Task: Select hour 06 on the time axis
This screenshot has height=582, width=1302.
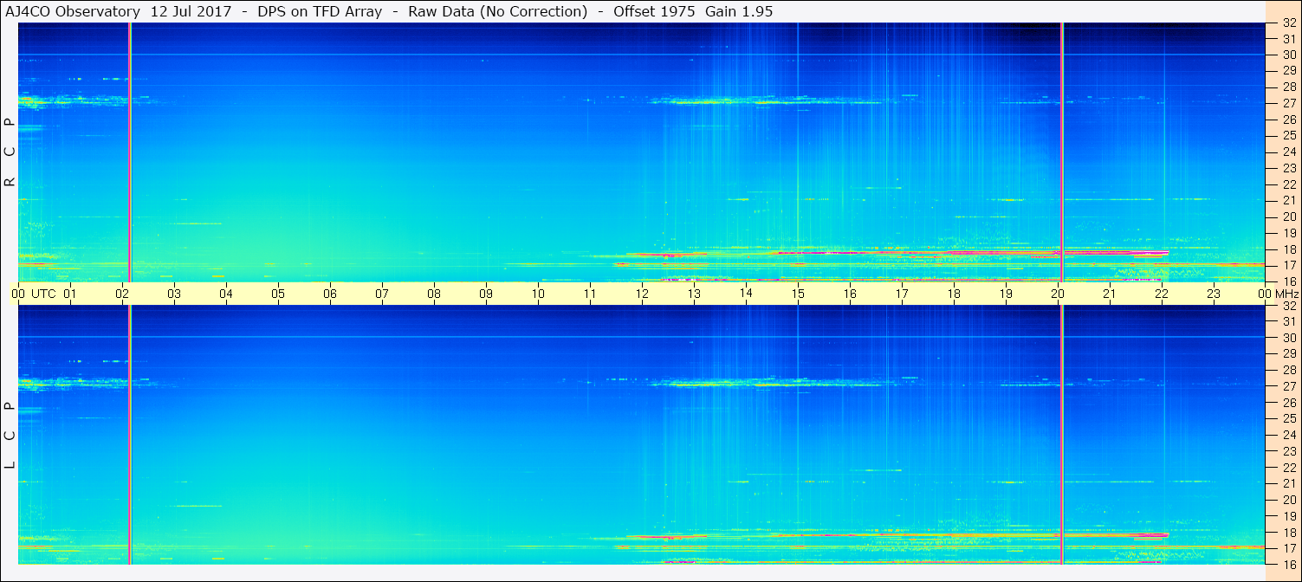Action: pos(330,294)
